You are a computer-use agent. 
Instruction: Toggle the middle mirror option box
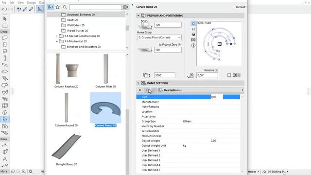pos(234,75)
